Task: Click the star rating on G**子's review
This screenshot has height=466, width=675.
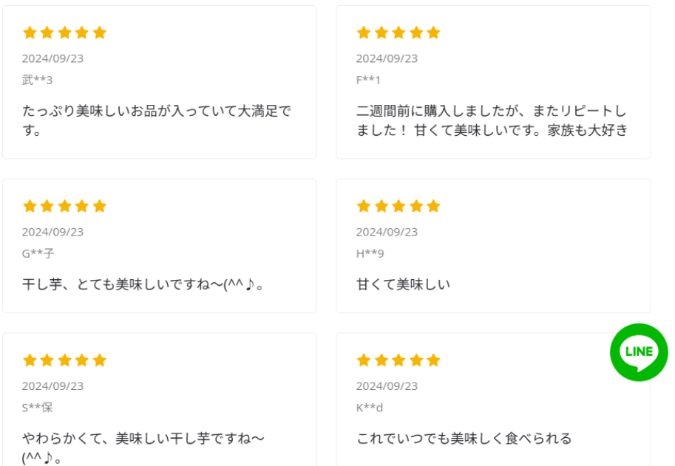Action: coord(64,206)
